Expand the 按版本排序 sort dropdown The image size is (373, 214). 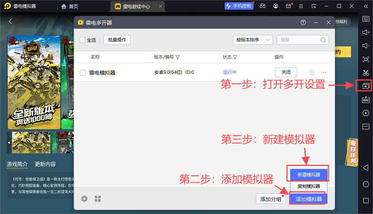(x=253, y=40)
